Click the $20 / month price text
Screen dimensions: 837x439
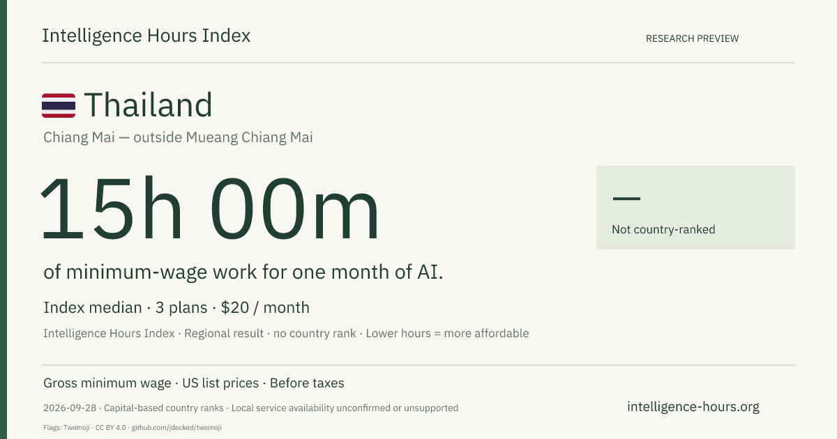(265, 307)
